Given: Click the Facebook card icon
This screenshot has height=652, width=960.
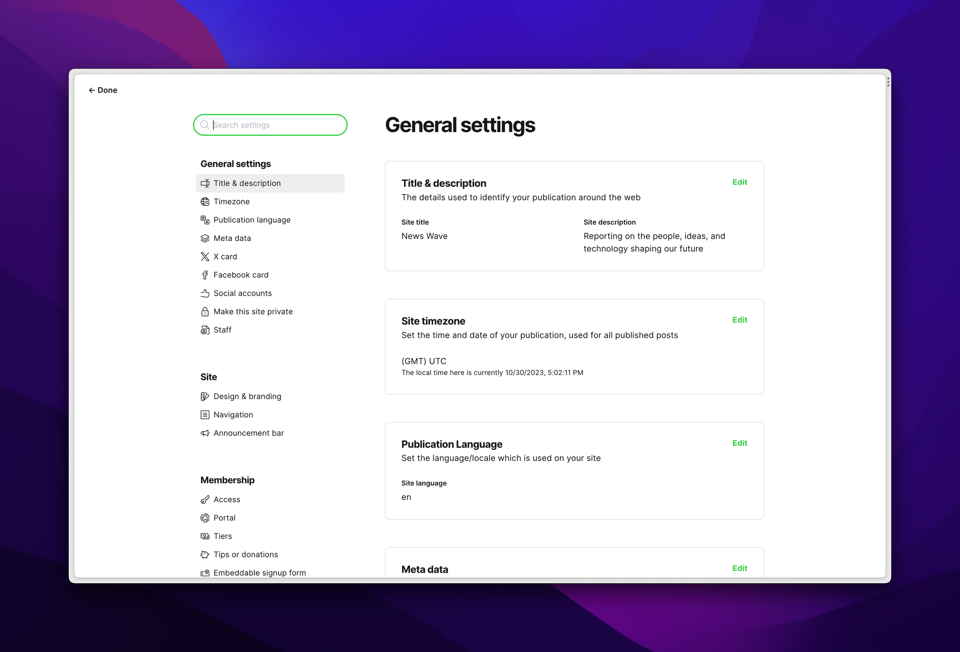Looking at the screenshot, I should [205, 275].
